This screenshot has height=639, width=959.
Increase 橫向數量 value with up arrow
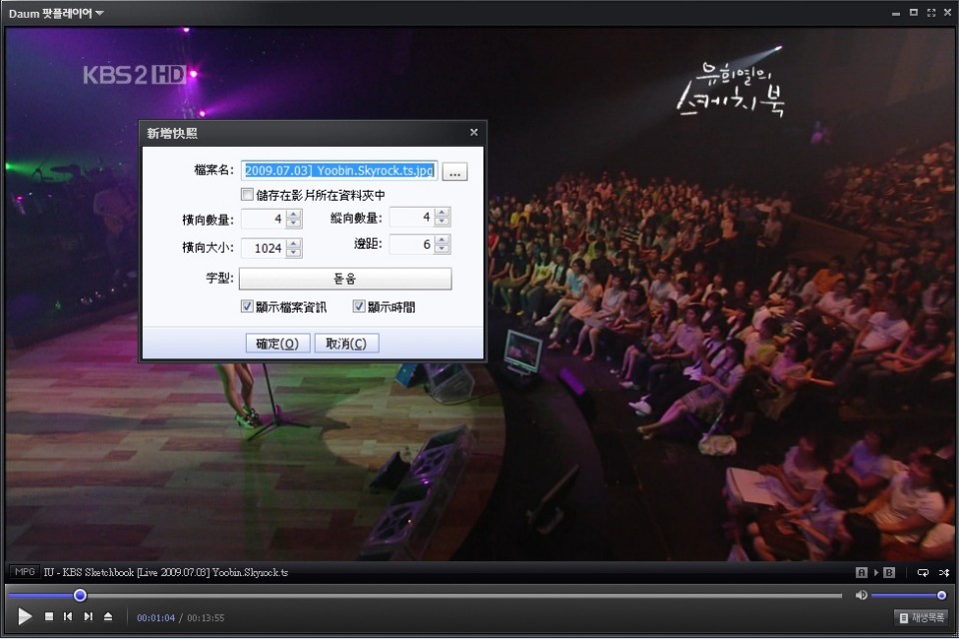click(x=294, y=214)
